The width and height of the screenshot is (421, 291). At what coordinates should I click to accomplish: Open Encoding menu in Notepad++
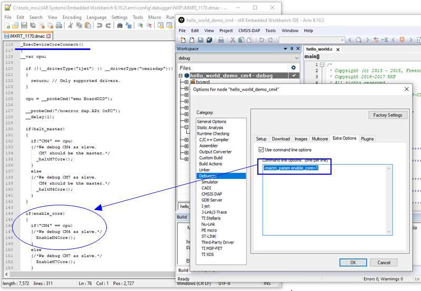pyautogui.click(x=72, y=17)
